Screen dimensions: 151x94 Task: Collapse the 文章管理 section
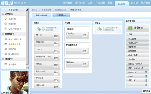[3, 14]
